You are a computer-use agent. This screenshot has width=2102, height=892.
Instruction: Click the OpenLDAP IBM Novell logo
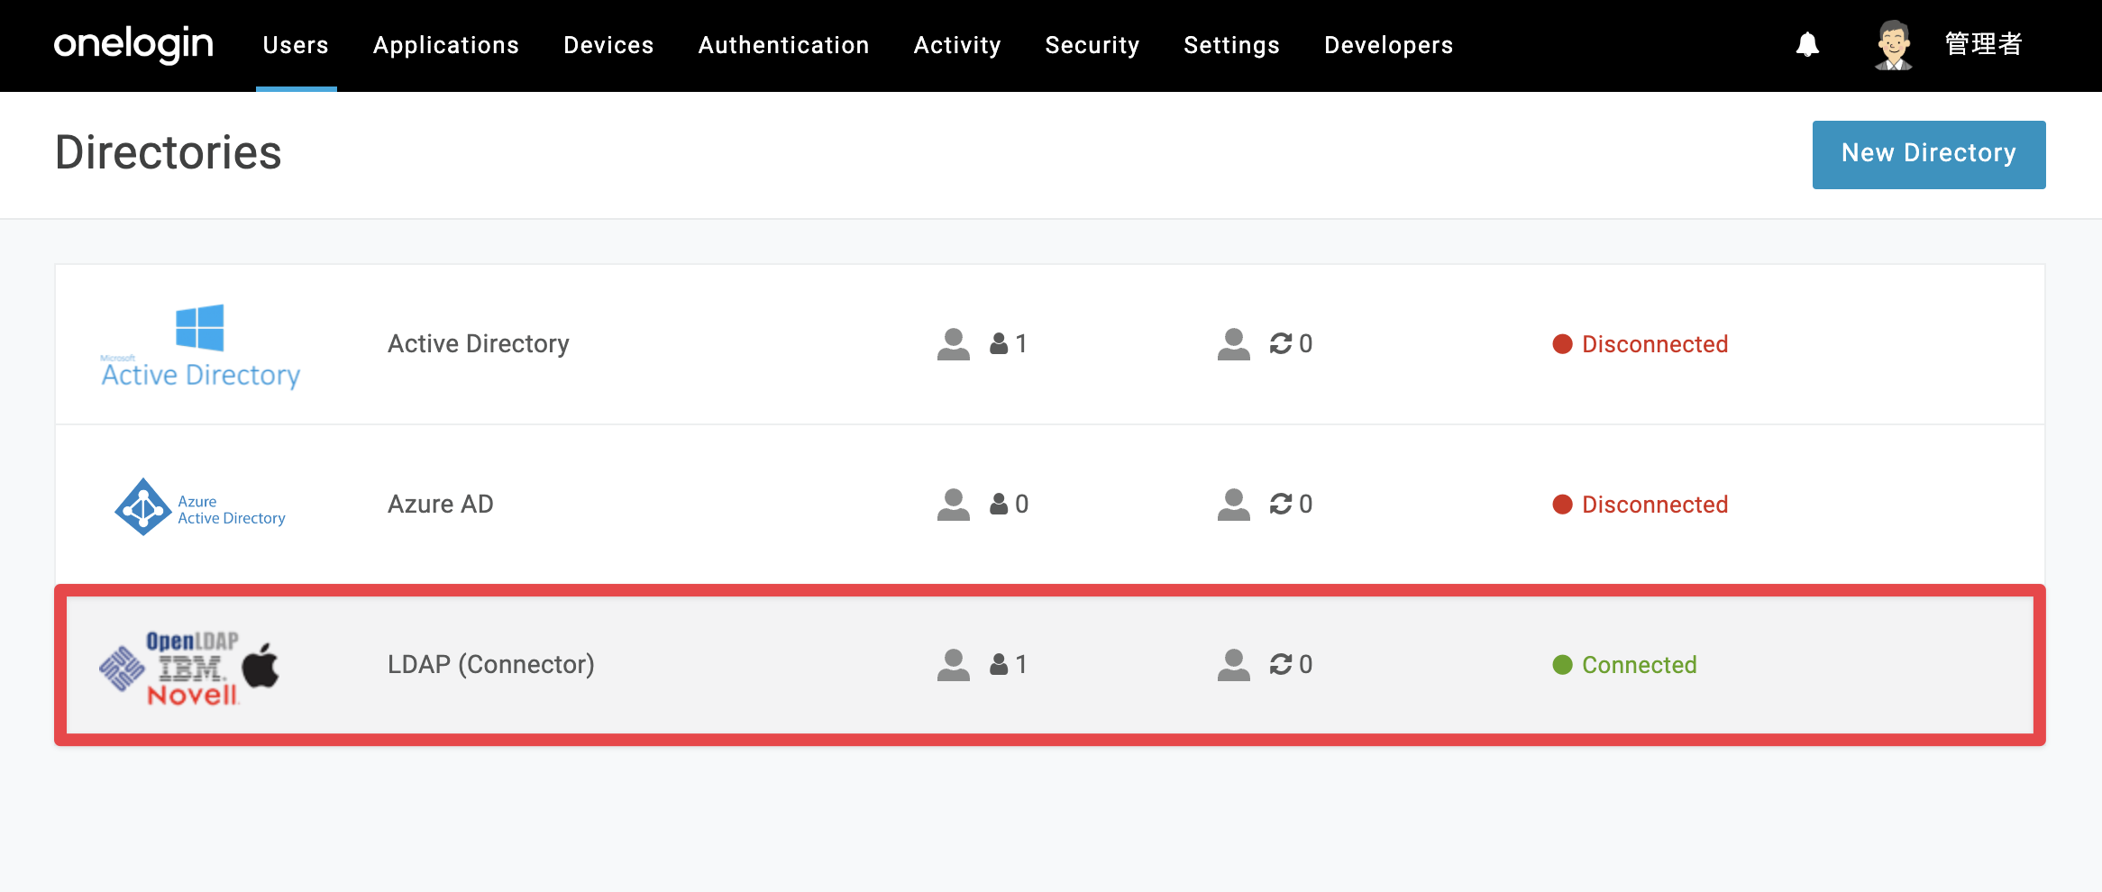(x=189, y=667)
